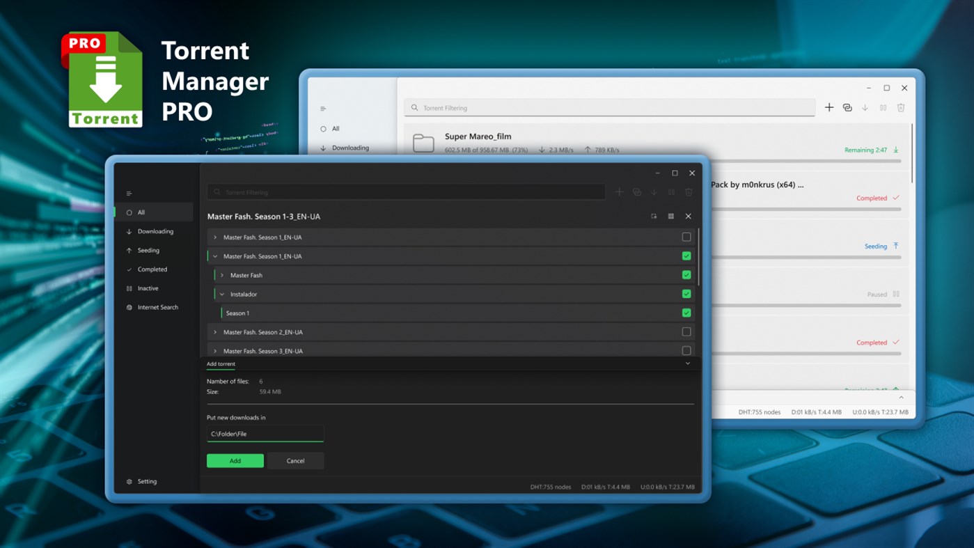Click the hamburger menu at the sidebar top
This screenshot has height=548, width=974.
[x=129, y=193]
